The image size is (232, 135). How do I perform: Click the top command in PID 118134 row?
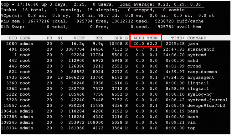click(x=191, y=128)
